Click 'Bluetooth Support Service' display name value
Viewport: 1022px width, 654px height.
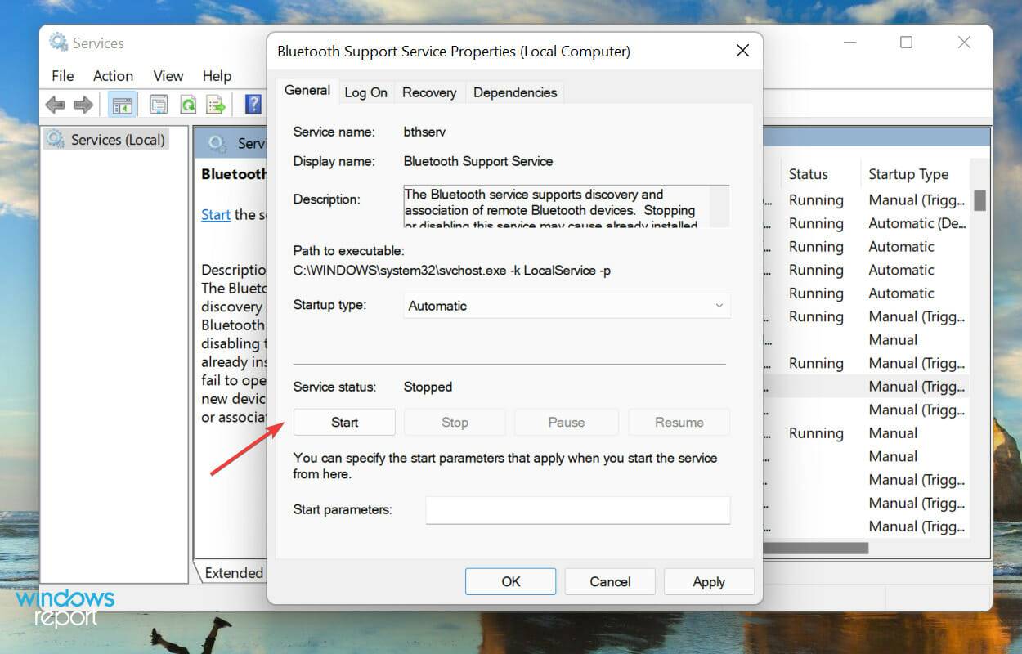tap(478, 161)
